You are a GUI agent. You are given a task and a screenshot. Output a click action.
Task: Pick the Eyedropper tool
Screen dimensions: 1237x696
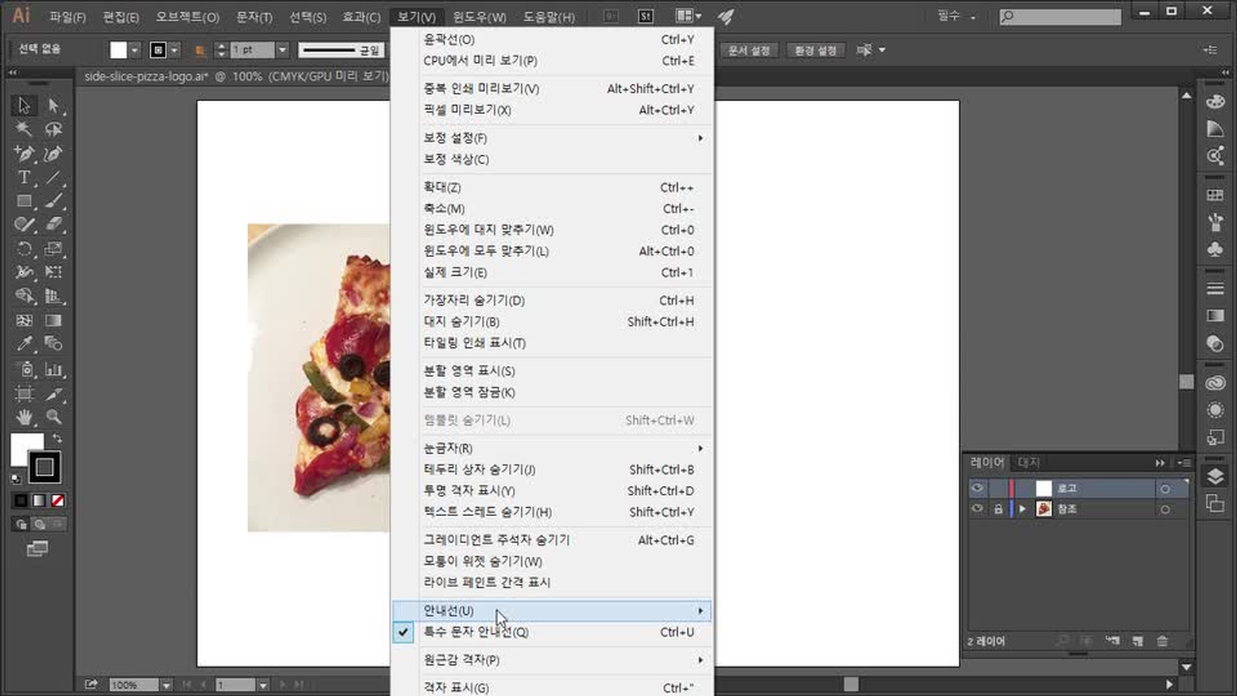[x=24, y=343]
